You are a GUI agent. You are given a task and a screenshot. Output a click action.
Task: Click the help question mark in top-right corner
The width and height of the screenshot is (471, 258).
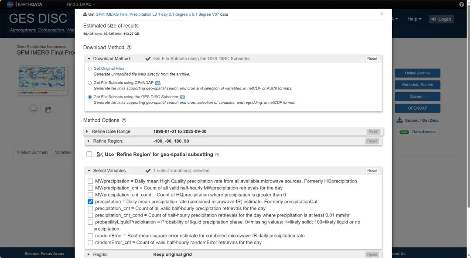pos(461,4)
